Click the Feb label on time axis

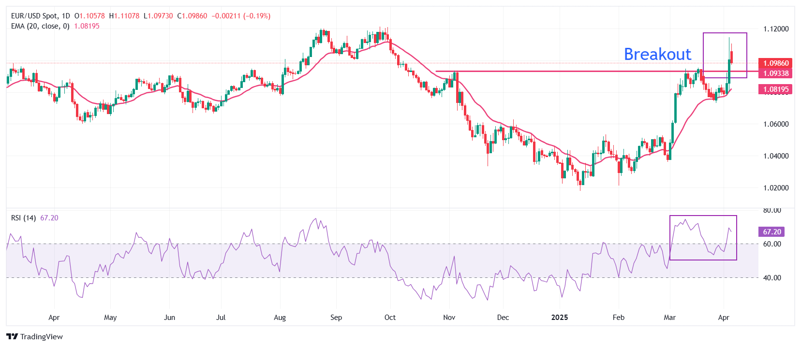click(618, 318)
